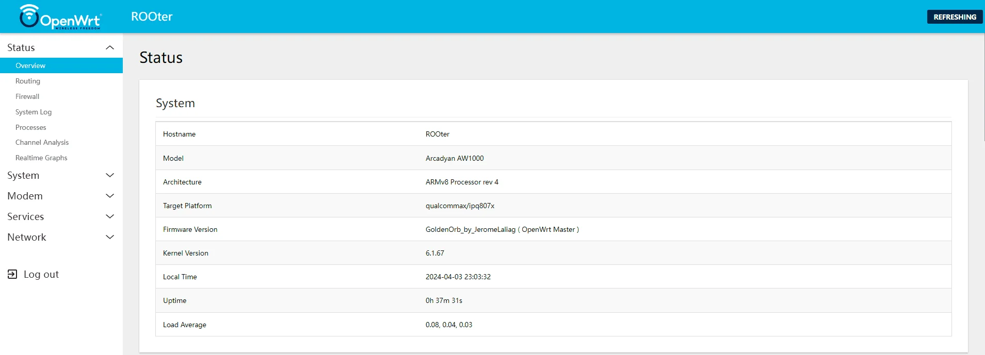This screenshot has width=985, height=355.
Task: Open the System sidebar section
Action: coord(23,175)
